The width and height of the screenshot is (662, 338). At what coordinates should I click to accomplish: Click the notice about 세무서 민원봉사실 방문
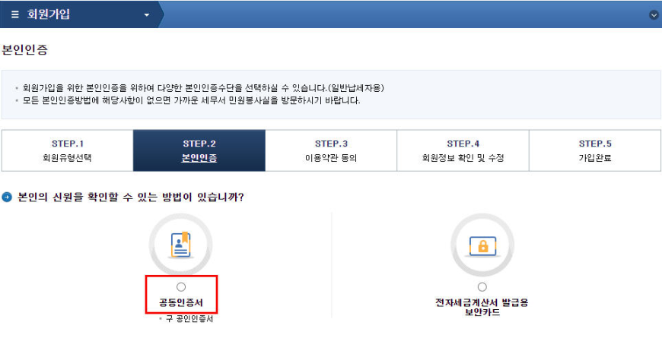tap(191, 101)
